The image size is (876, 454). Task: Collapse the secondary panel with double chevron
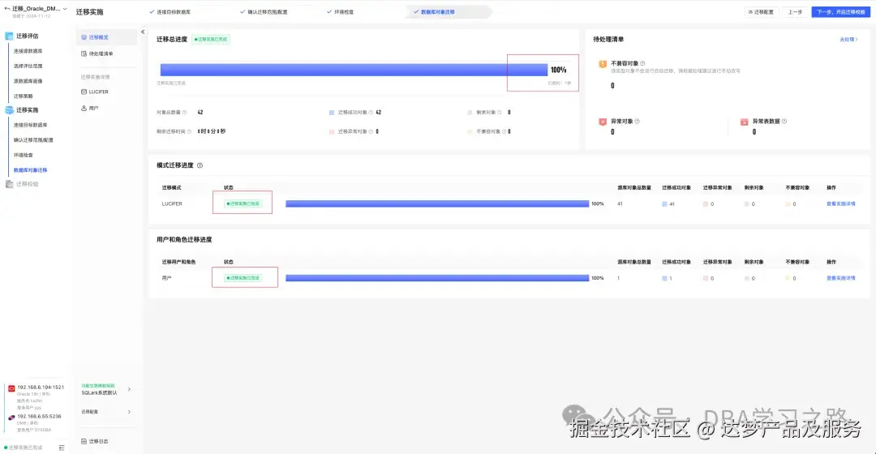point(143,32)
